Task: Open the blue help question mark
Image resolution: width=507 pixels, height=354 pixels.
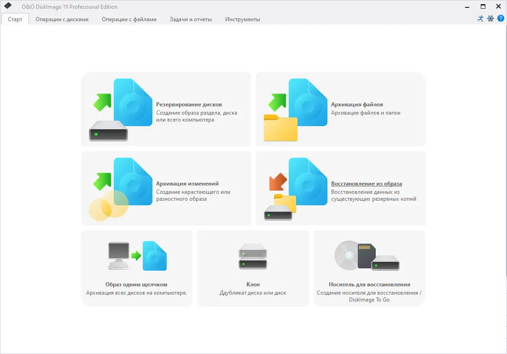Action: 501,18
